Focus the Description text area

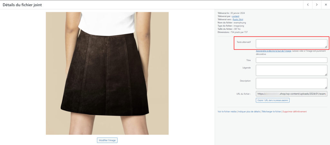[x=291, y=83]
